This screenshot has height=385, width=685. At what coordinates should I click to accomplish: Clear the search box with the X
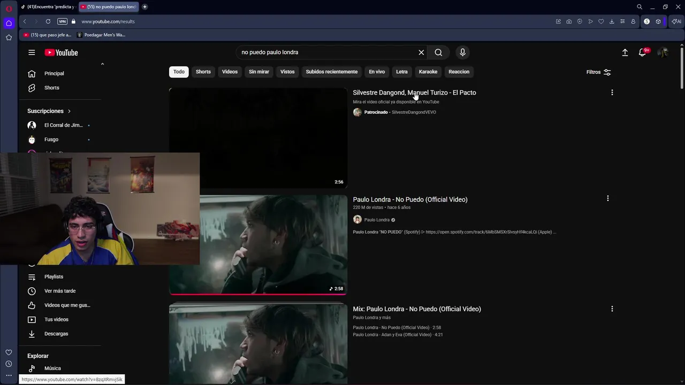pyautogui.click(x=421, y=52)
